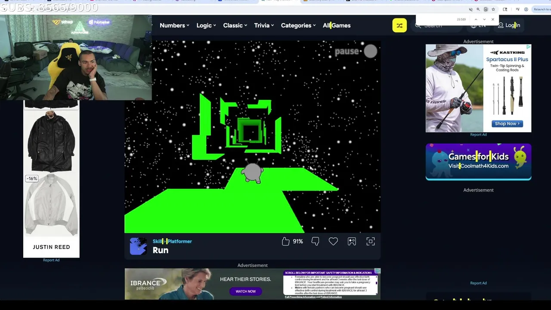Click the Platformer category link
The height and width of the screenshot is (310, 551).
(180, 242)
